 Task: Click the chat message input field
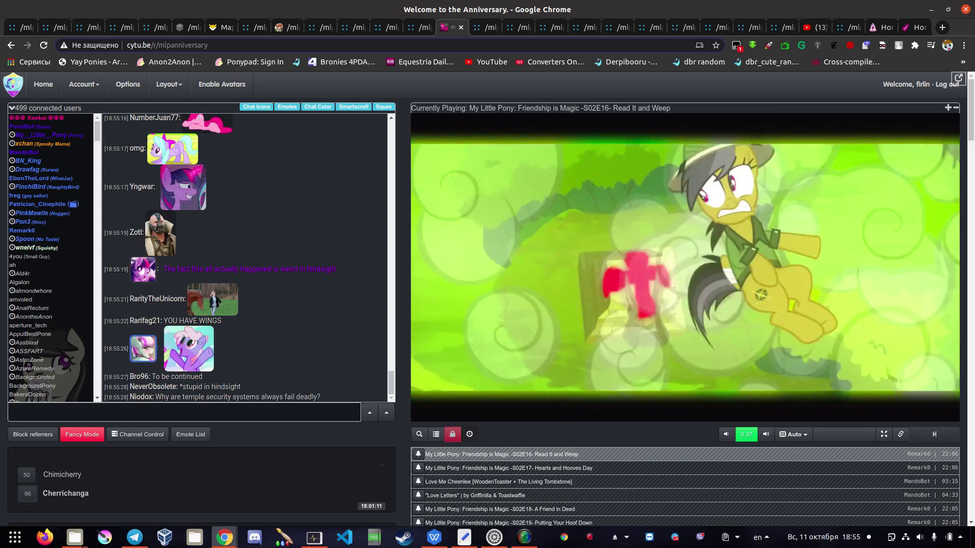click(184, 412)
